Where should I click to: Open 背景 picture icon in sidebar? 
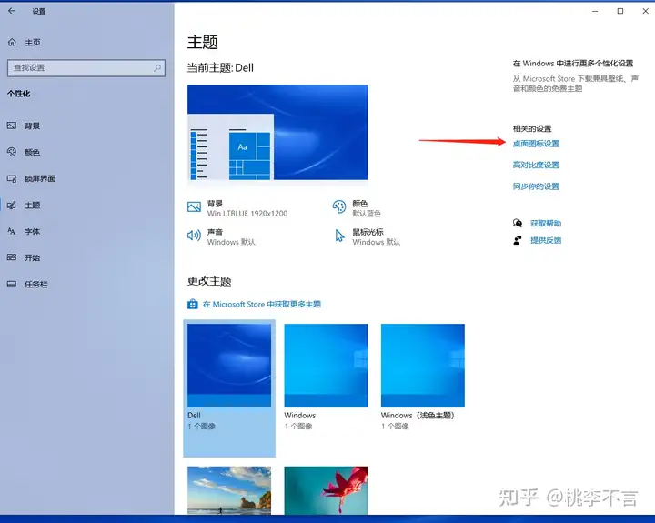point(12,126)
